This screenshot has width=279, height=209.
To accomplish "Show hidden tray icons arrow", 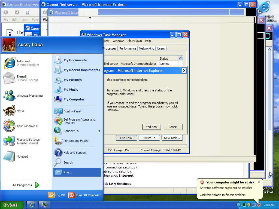I will [239, 205].
